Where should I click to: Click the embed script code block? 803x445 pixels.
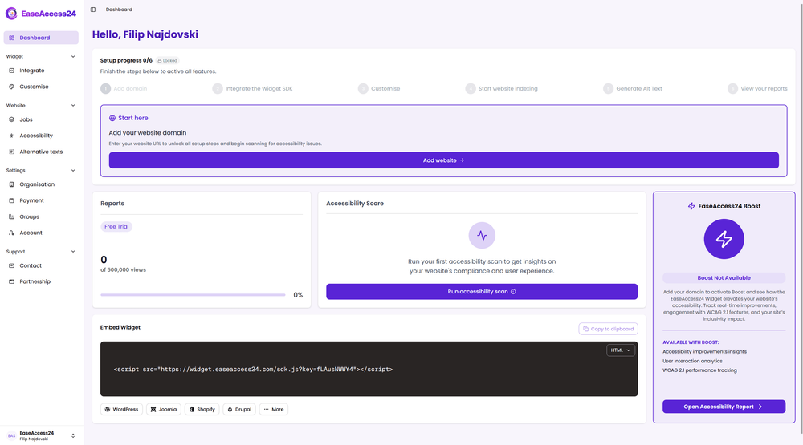pos(369,370)
